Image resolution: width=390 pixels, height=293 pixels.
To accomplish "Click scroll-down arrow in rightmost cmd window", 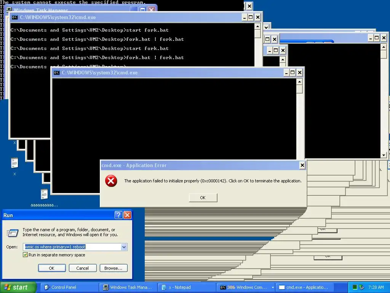I will pyautogui.click(x=384, y=155).
